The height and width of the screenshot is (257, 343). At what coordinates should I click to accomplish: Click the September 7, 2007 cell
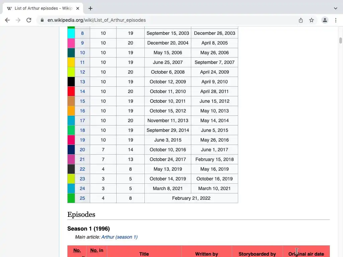pos(215,62)
